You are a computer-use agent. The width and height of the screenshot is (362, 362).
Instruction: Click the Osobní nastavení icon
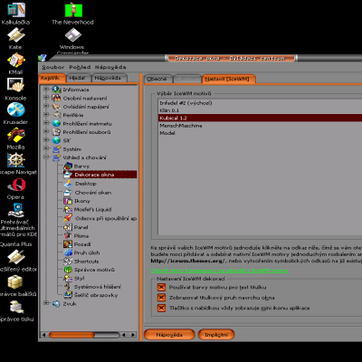(56, 98)
